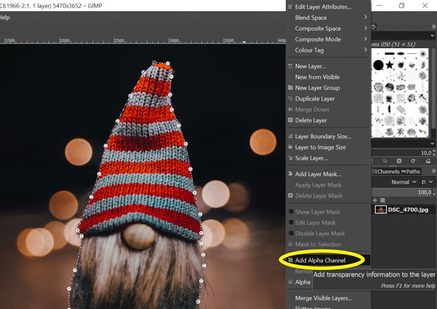Select the DSC_4700.jpg layer thumbnail

pos(380,210)
